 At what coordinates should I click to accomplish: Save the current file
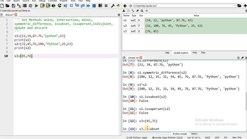(x=14, y=6)
